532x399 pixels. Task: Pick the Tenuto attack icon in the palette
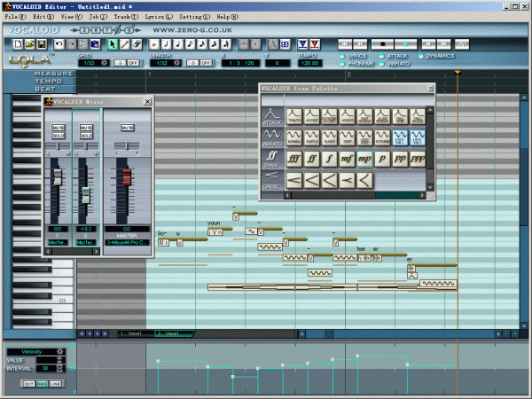(x=294, y=116)
